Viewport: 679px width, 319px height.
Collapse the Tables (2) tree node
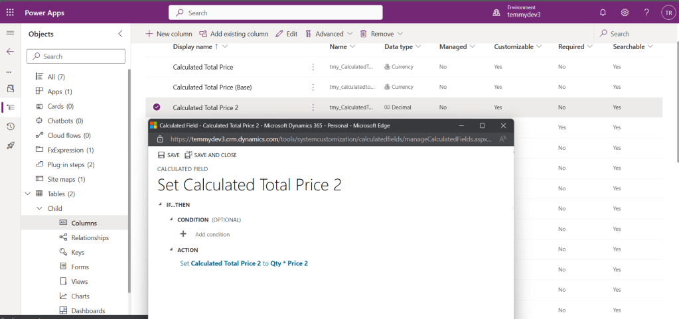(28, 194)
